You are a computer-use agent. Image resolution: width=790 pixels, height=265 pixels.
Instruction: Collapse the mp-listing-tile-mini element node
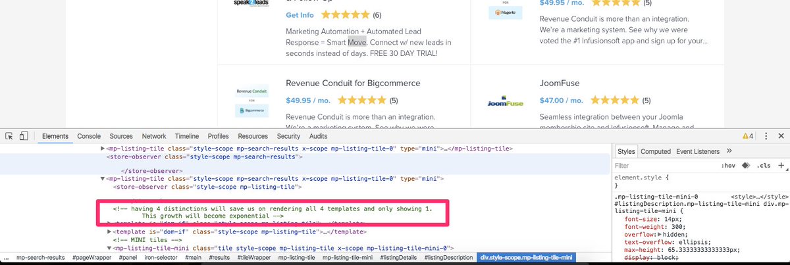pyautogui.click(x=109, y=249)
